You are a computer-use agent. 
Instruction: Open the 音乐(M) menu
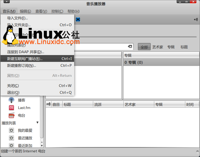9,11
